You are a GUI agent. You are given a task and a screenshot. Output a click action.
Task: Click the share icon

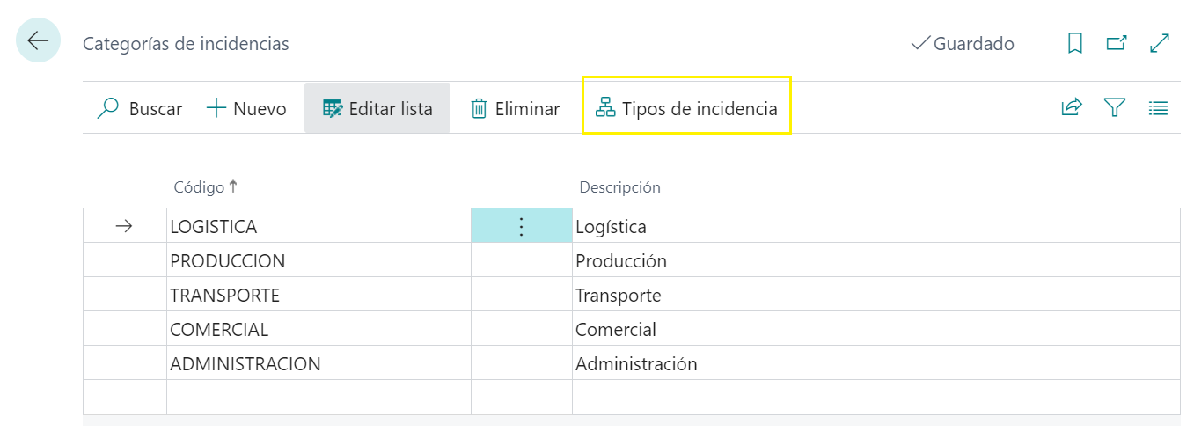pos(1071,108)
